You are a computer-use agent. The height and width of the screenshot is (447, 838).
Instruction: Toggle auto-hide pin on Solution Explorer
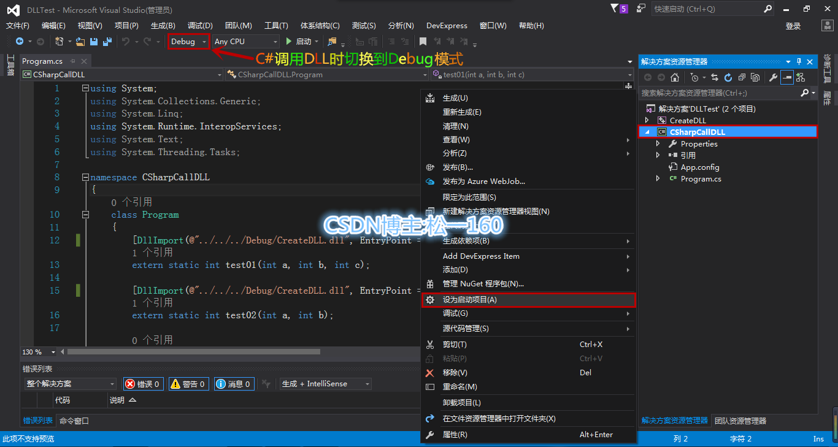click(799, 61)
